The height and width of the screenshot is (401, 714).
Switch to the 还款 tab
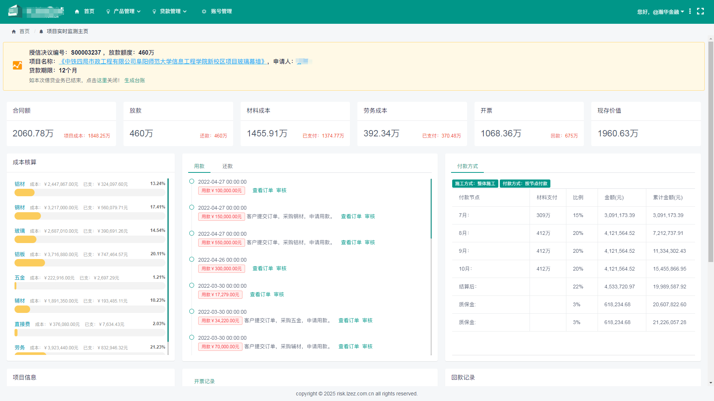[x=228, y=166]
